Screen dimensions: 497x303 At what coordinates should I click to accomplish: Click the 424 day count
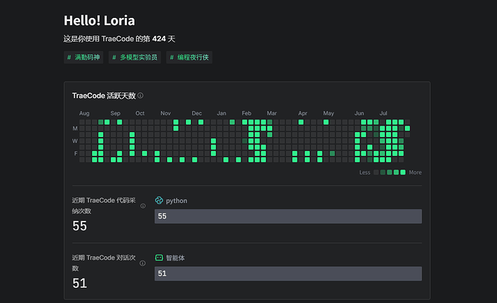158,39
